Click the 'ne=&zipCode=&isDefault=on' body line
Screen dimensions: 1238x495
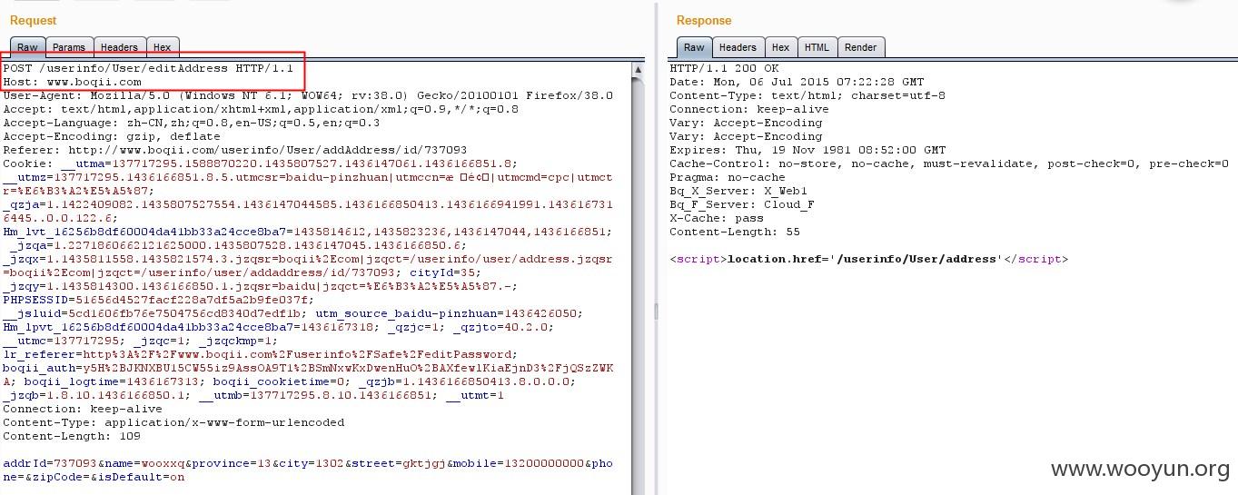[x=94, y=477]
